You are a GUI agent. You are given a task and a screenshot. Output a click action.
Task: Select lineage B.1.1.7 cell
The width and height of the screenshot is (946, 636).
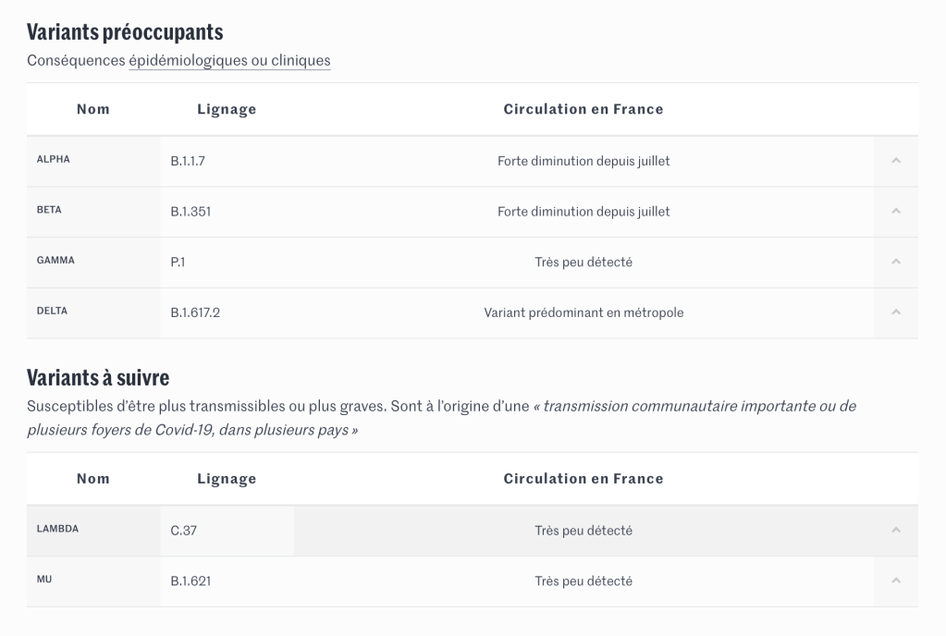coord(188,161)
